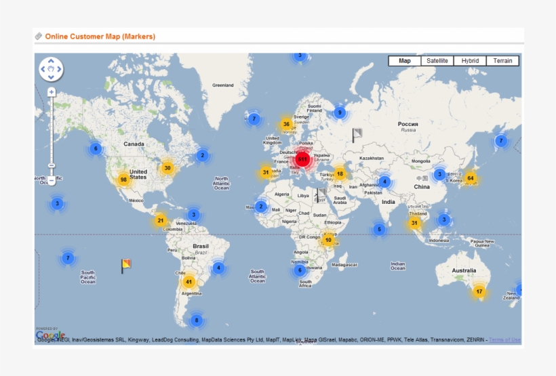Screen dimensions: 556x376
Task: Open the 2 cluster east of Canada
Action: 203,155
